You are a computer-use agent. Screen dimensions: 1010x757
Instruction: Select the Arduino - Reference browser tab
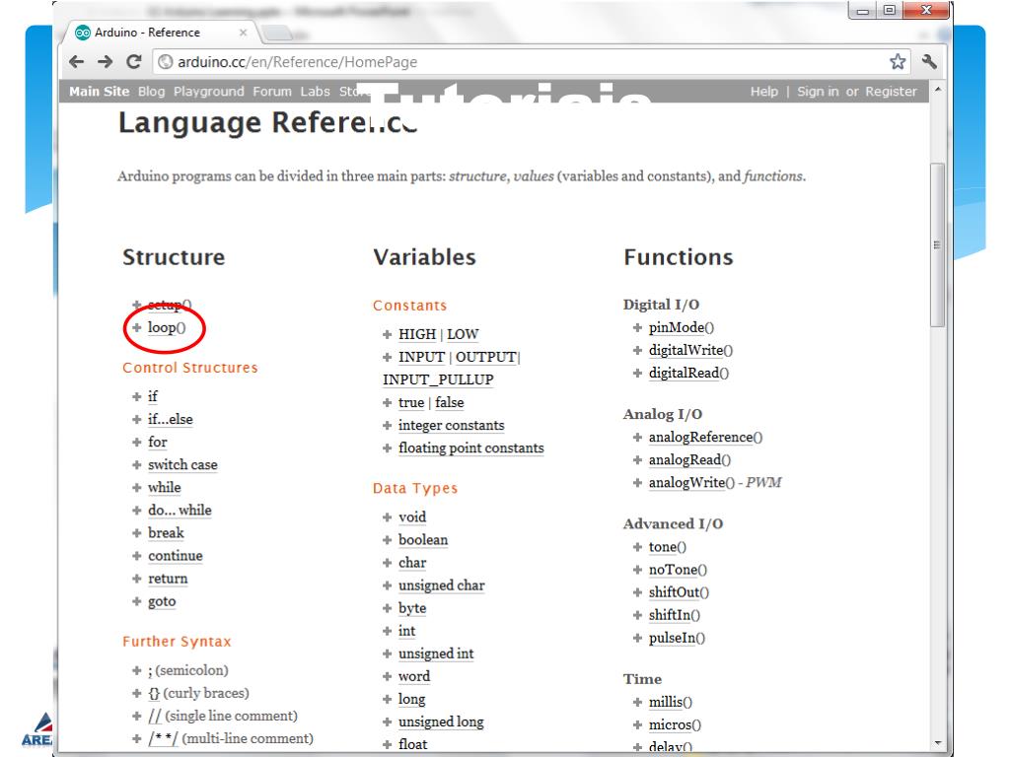click(159, 33)
